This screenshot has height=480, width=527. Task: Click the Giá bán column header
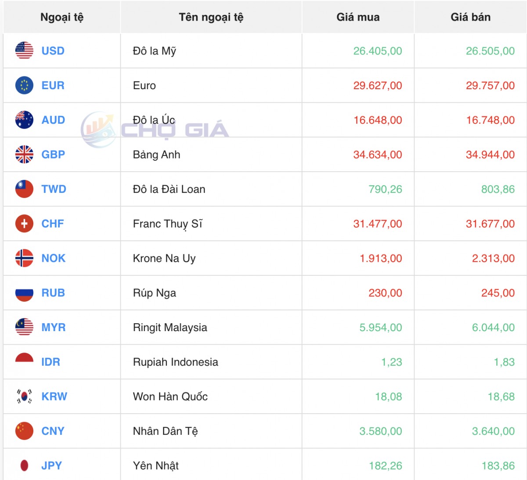pyautogui.click(x=470, y=17)
